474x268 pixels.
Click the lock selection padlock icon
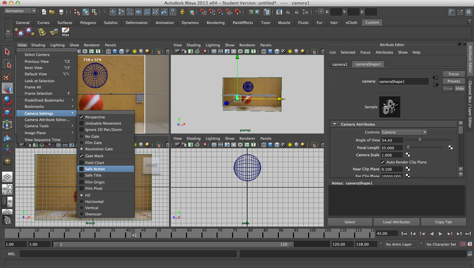(x=182, y=12)
